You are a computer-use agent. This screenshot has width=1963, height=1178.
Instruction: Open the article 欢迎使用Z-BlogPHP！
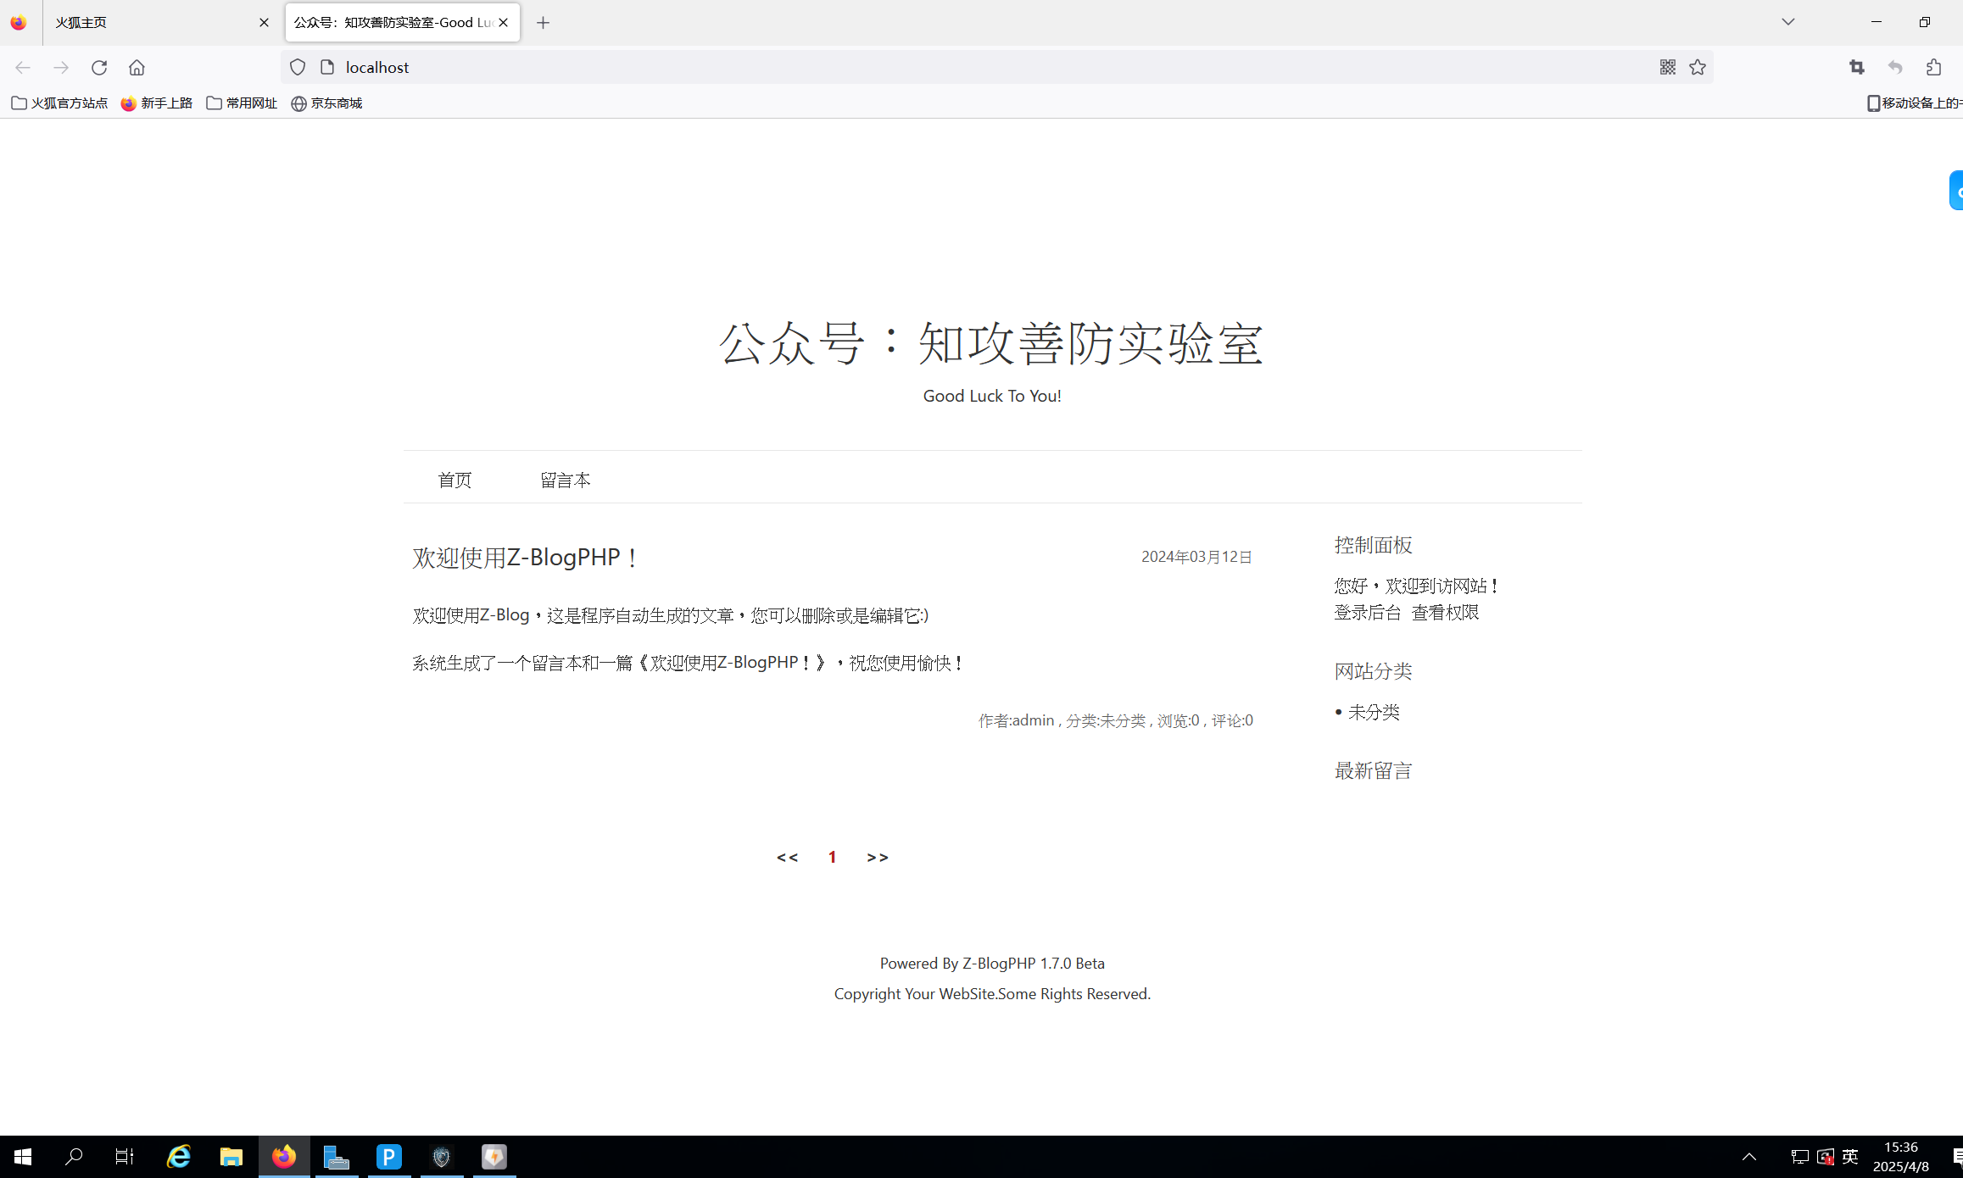[524, 558]
